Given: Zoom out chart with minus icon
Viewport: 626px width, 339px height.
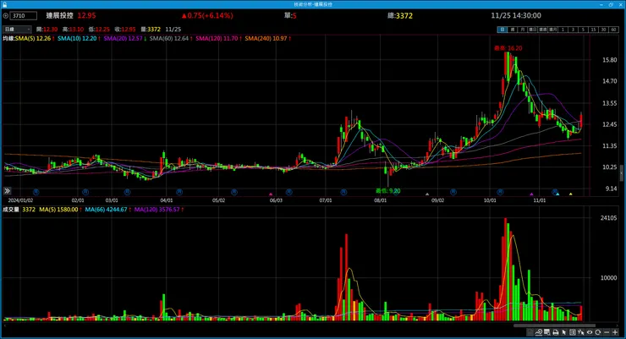Looking at the screenshot, I should [607, 332].
